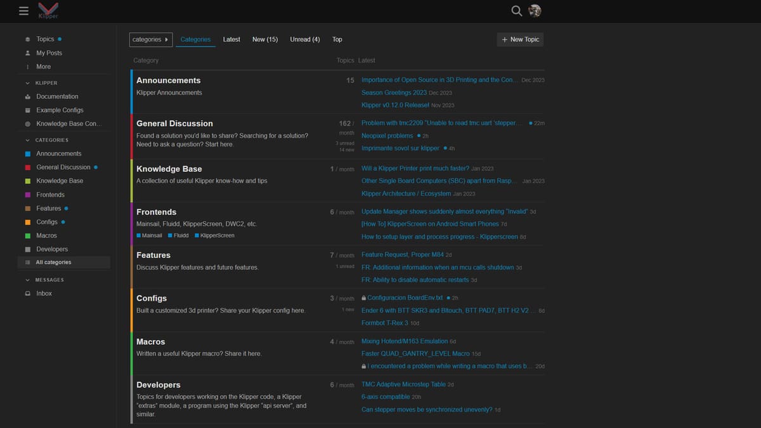
Task: Click the purple Frontends square in sidebar
Action: click(27, 195)
